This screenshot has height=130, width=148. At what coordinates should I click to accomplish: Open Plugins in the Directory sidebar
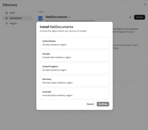17,23
